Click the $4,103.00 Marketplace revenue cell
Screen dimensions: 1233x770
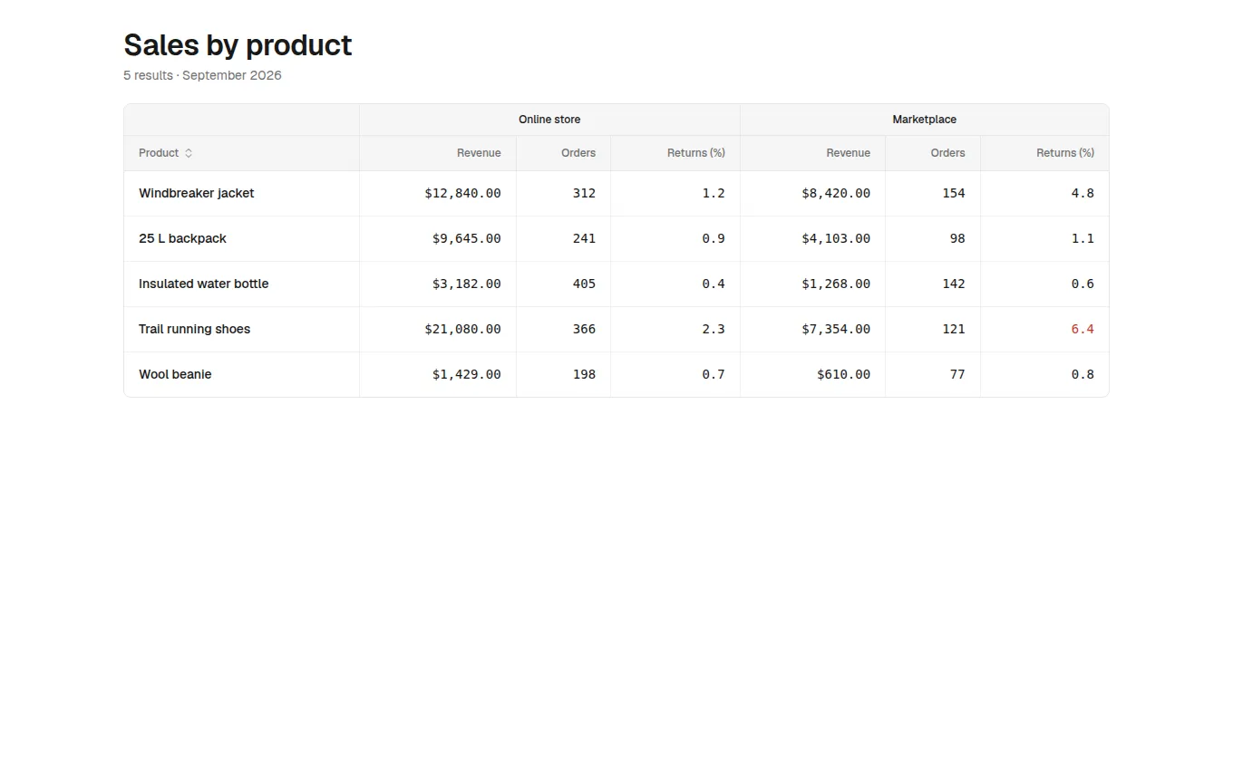[x=813, y=238]
